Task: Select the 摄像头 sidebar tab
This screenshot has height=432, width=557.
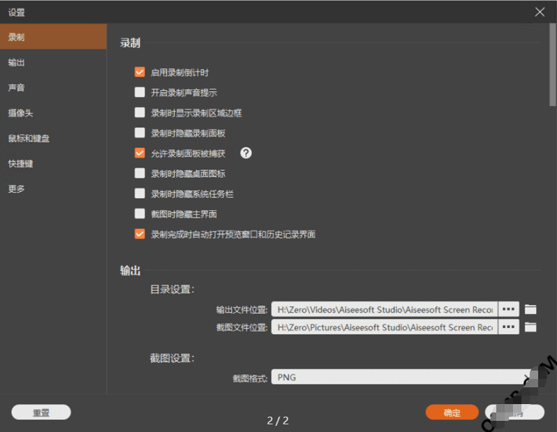Action: click(x=21, y=113)
